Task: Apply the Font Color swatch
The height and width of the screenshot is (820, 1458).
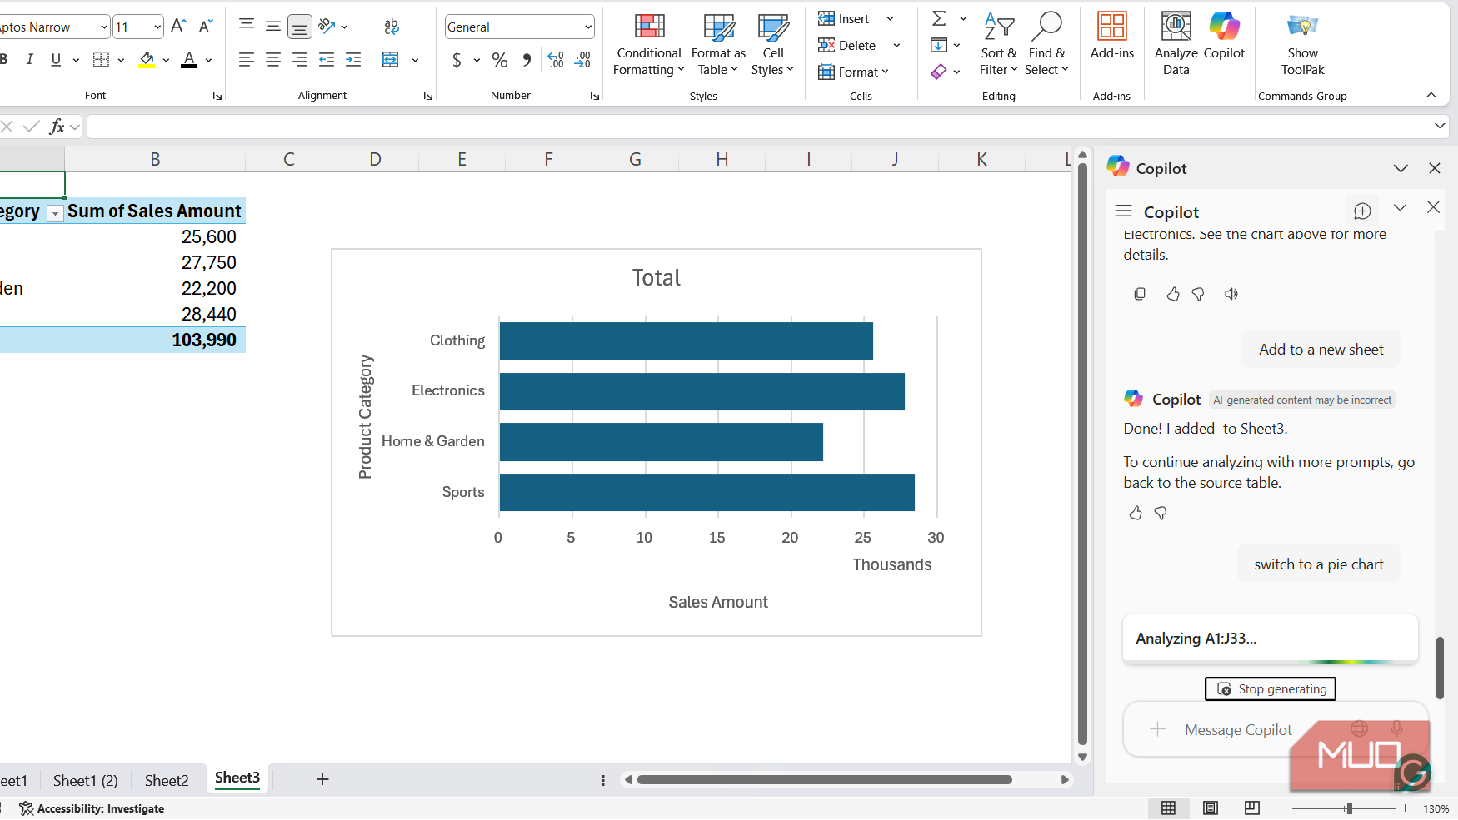Action: click(189, 59)
